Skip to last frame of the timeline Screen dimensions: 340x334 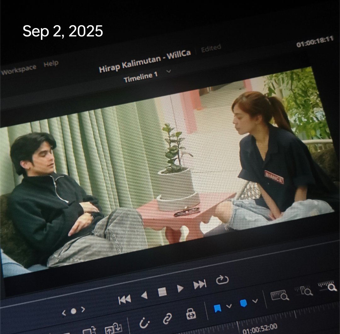(200, 284)
